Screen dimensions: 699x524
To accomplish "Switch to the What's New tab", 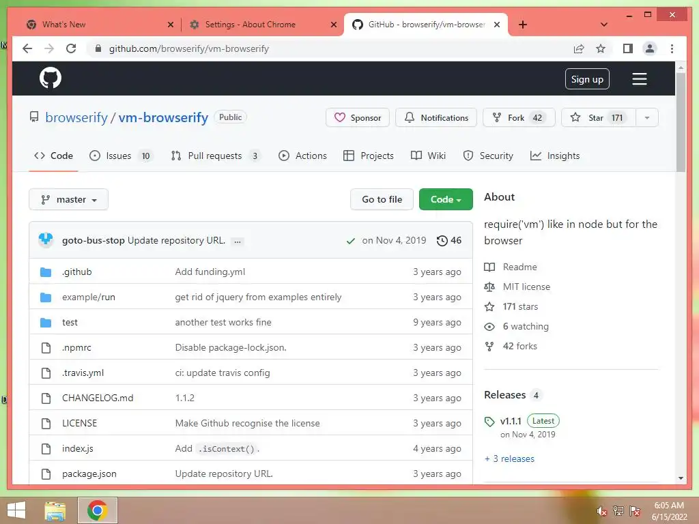I will pyautogui.click(x=98, y=25).
